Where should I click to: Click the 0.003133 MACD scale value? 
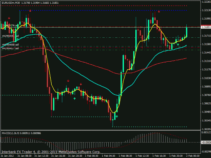click(x=206, y=132)
